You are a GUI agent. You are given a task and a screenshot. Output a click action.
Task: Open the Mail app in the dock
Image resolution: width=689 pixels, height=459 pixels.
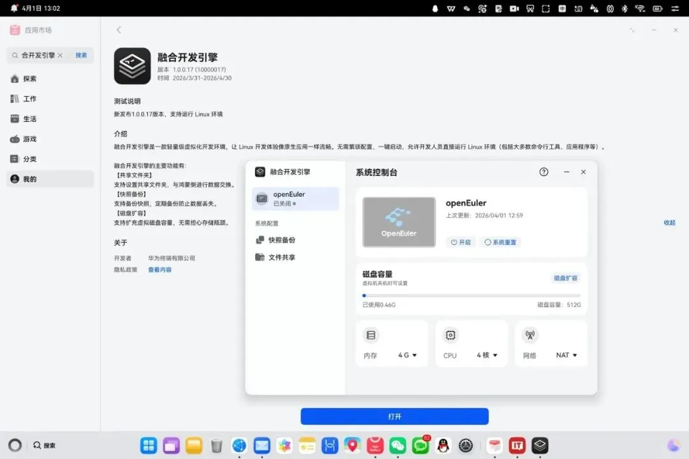pos(262,446)
